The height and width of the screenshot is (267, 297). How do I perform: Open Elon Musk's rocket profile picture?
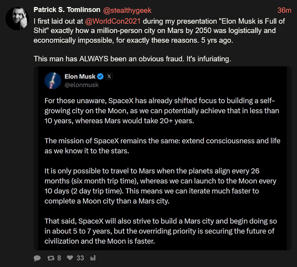pyautogui.click(x=53, y=81)
